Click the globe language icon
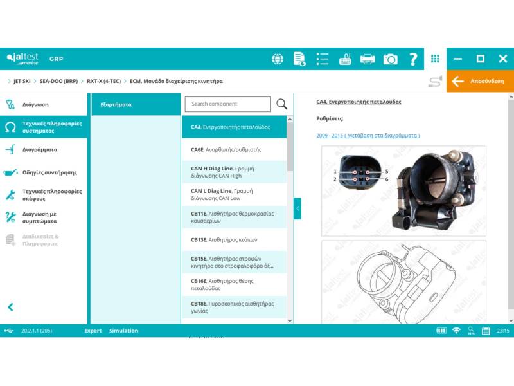514x386 pixels. (278, 59)
